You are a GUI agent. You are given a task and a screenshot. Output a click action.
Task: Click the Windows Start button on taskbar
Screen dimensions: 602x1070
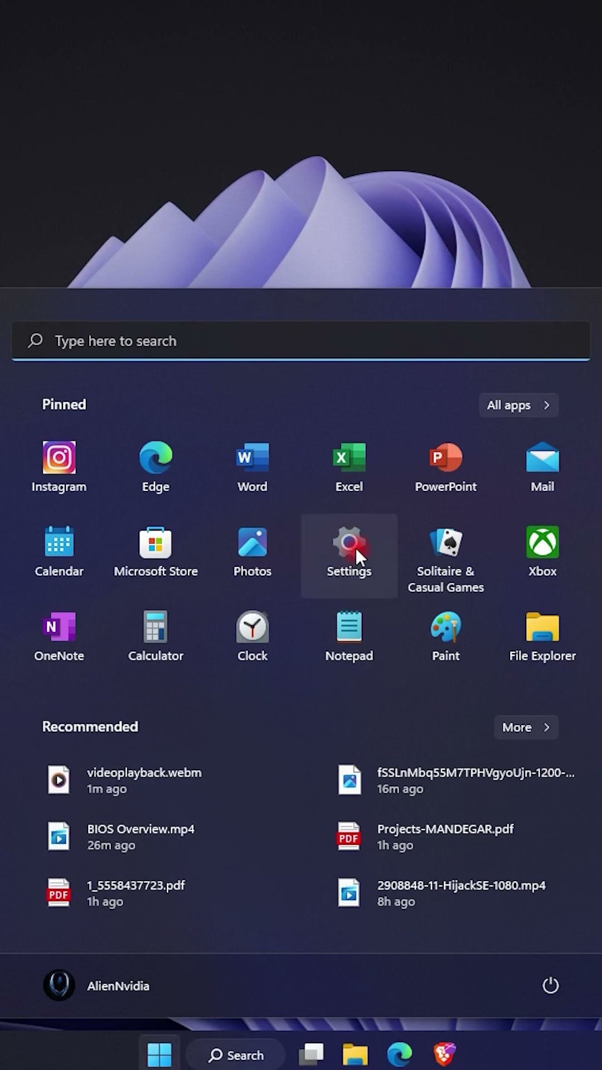click(159, 1054)
